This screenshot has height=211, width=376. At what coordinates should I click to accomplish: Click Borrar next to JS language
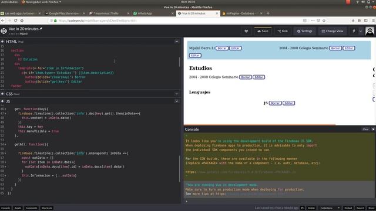coord(276,103)
